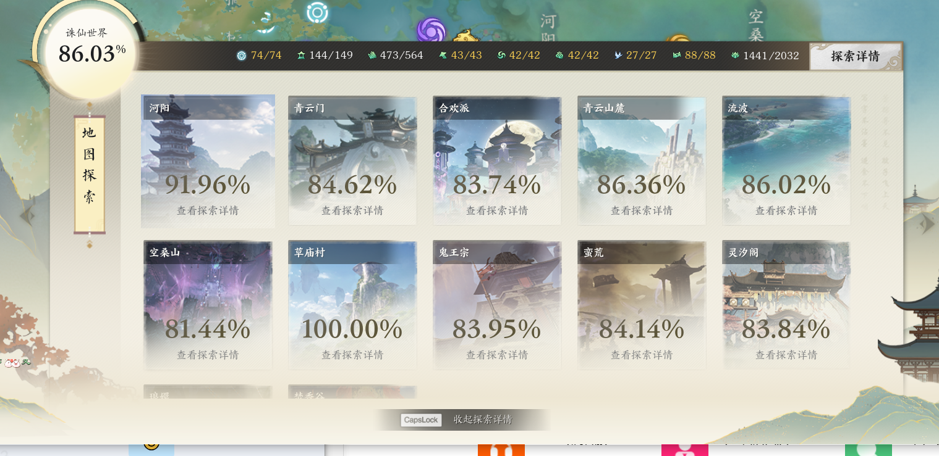Click the 27/27 counter text
This screenshot has width=939, height=456.
[x=642, y=56]
